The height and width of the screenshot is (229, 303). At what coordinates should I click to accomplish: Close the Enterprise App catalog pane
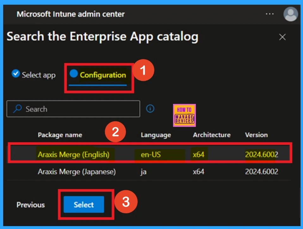pos(282,37)
